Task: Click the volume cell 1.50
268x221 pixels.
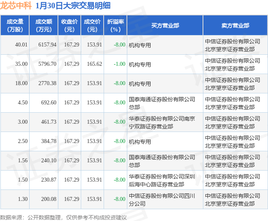Action: 22,180
